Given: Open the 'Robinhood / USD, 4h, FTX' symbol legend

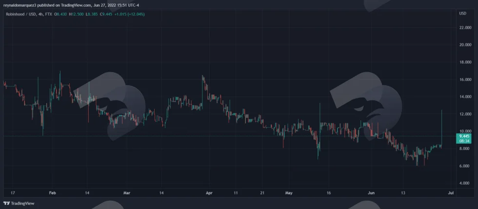Looking at the screenshot, I should [x=29, y=14].
